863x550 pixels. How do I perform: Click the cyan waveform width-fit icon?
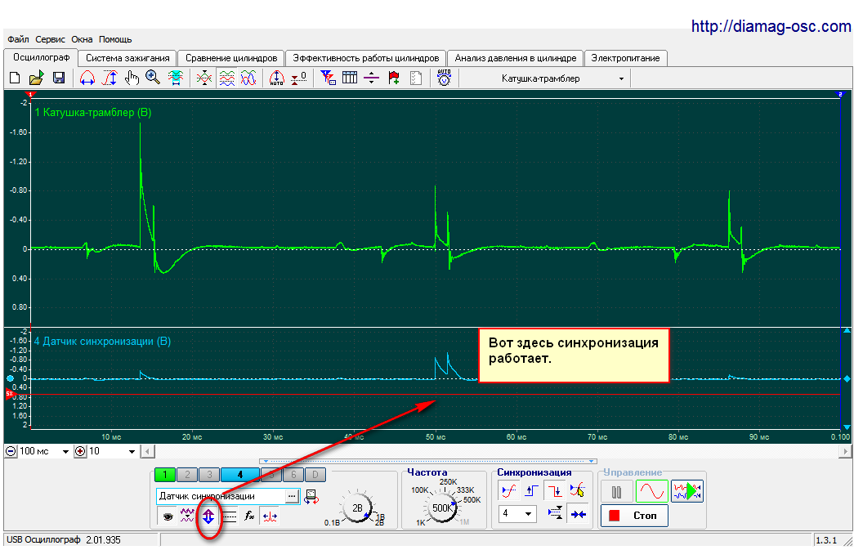176,78
